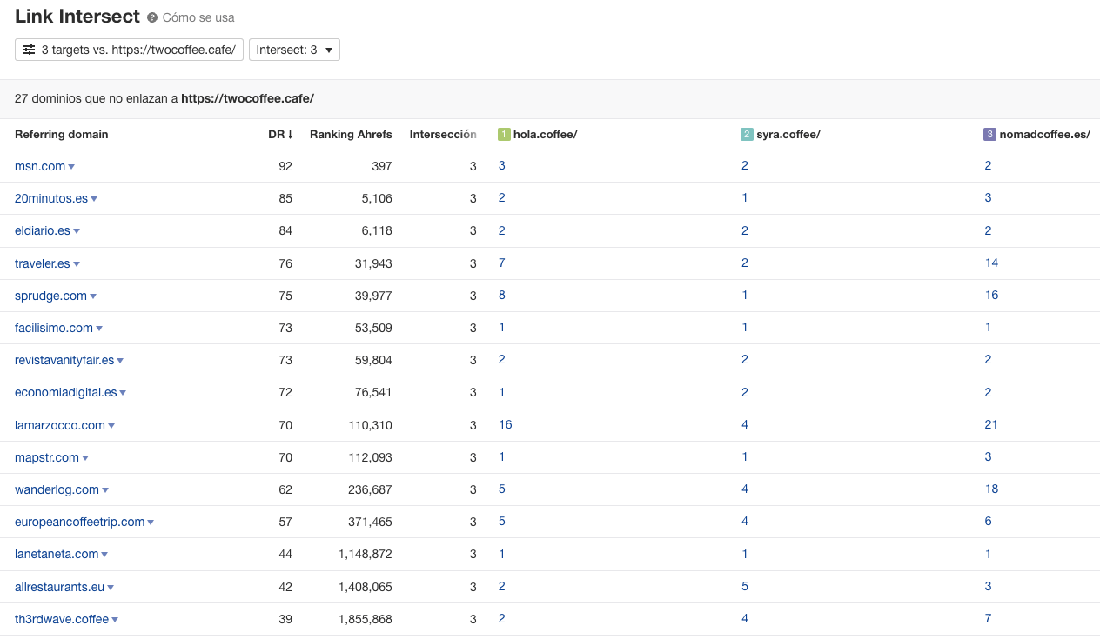
Task: Click the blue badge numbered 2
Action: (744, 134)
